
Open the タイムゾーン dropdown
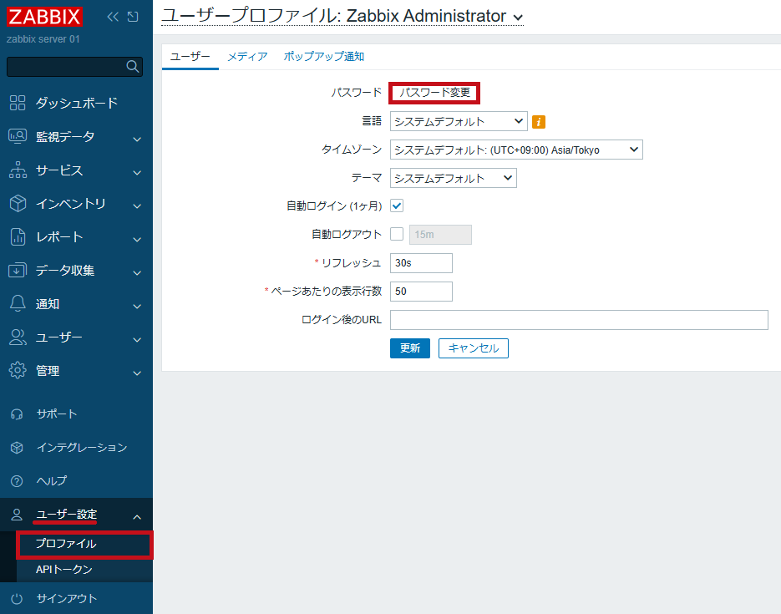(x=516, y=150)
